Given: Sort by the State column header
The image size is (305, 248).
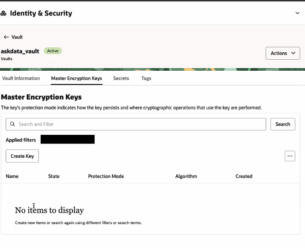Looking at the screenshot, I should pos(53,176).
